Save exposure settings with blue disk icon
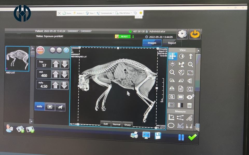The width and height of the screenshot is (249, 155). pos(66,50)
